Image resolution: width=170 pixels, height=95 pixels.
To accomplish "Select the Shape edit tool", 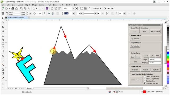I will [3, 22].
